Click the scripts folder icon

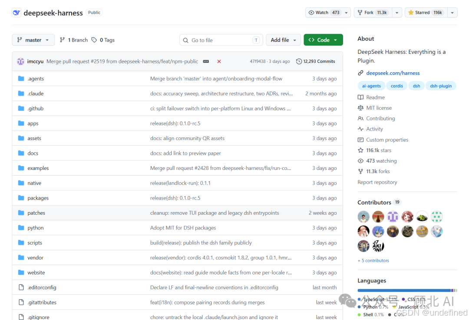tap(21, 243)
